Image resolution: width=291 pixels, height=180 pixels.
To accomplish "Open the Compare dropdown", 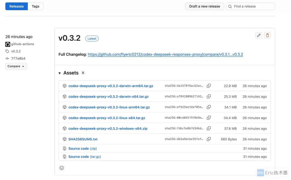I will (16, 66).
